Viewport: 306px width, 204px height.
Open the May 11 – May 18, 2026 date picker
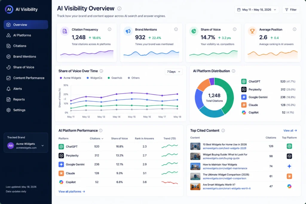257,10
